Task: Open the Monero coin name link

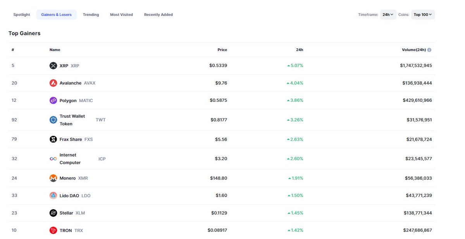Action: pos(68,178)
